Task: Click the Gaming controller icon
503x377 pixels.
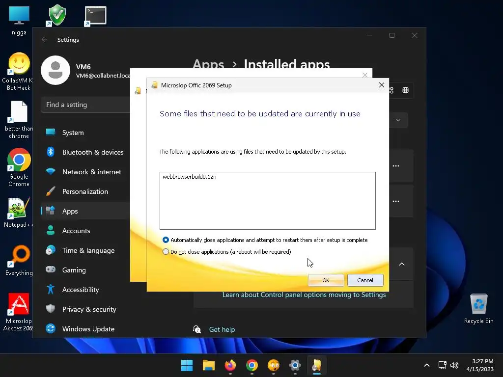Action: [x=51, y=269]
